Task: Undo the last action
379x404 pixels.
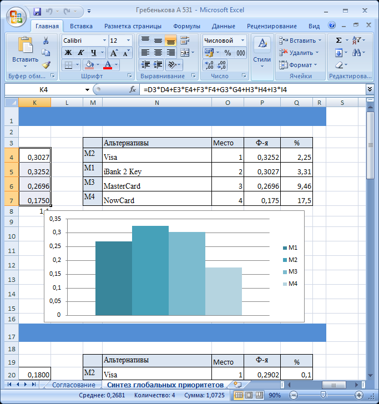Action: pyautogui.click(x=49, y=11)
